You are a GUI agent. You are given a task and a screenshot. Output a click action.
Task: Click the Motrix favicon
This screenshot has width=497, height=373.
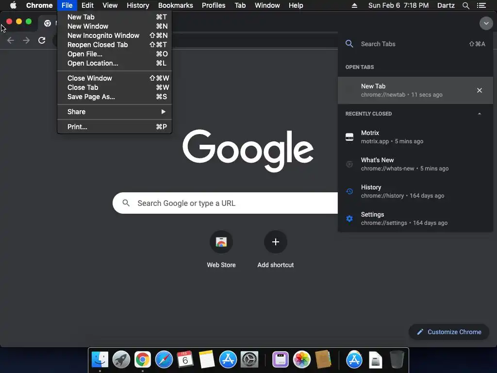349,137
